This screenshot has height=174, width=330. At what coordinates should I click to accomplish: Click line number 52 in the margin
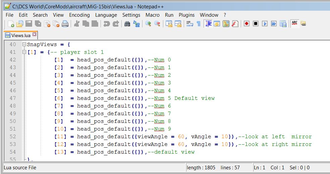[x=13, y=137]
